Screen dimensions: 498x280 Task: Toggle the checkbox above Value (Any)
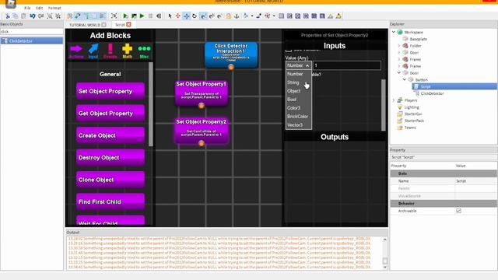point(289,50)
